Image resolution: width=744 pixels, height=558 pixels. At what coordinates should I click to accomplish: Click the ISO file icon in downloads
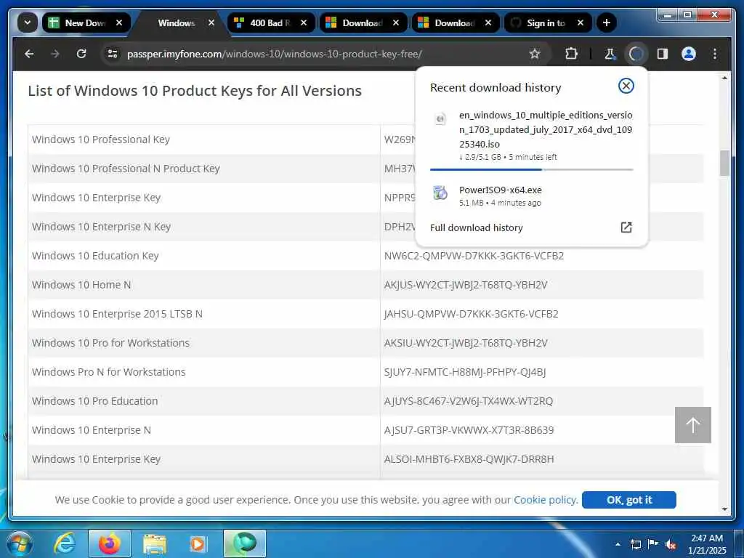tap(440, 118)
